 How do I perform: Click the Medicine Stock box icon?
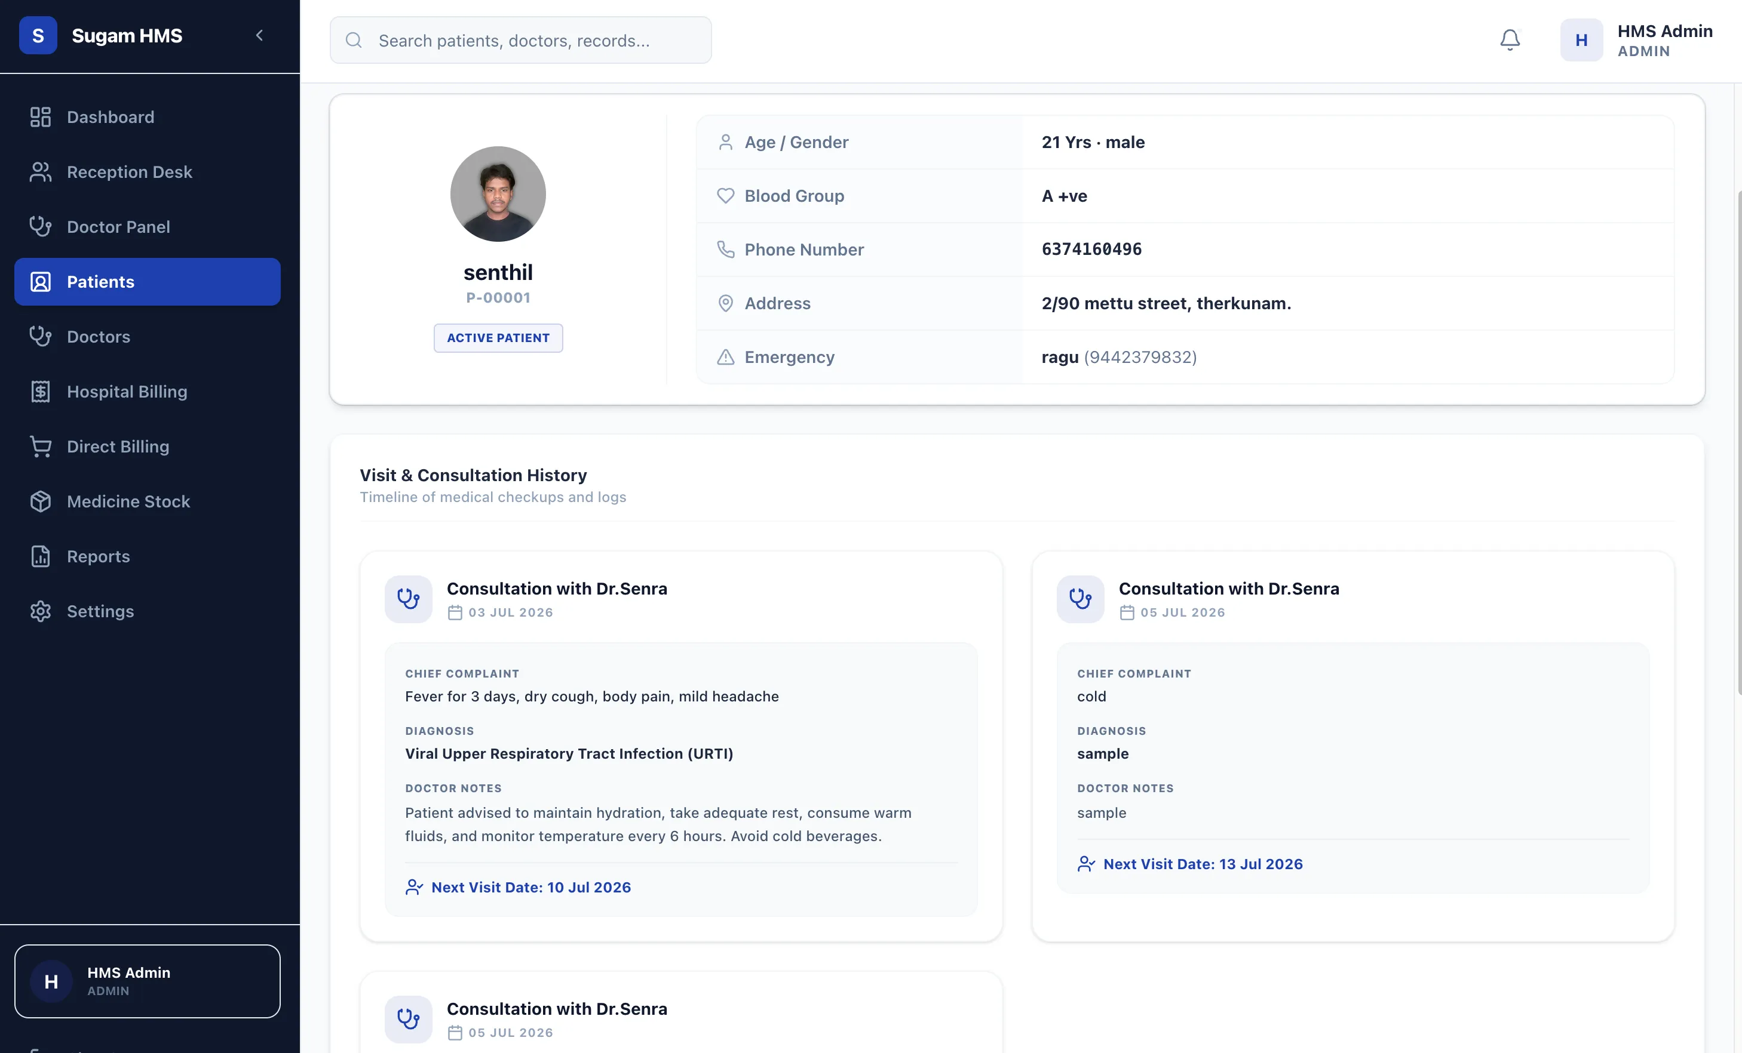point(40,501)
